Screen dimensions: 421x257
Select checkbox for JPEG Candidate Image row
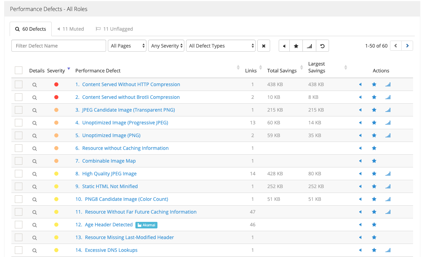point(19,110)
